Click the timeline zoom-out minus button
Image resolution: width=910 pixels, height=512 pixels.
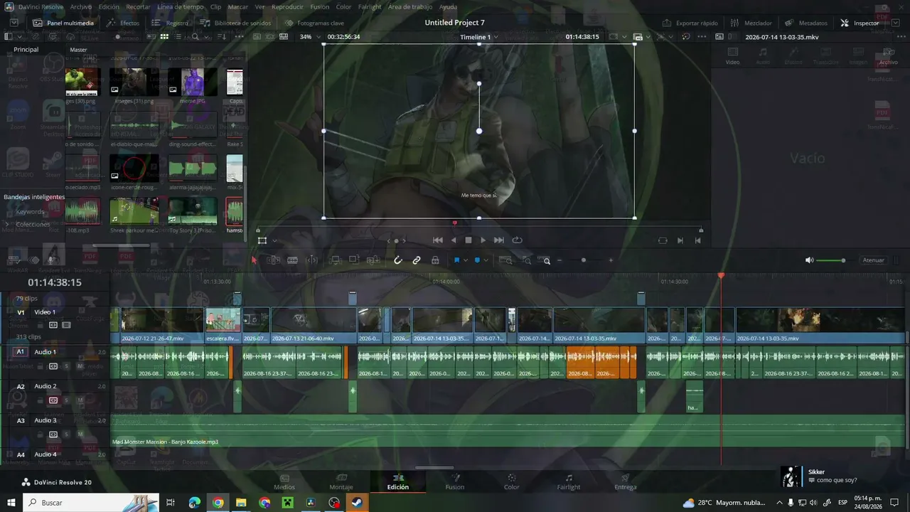560,260
